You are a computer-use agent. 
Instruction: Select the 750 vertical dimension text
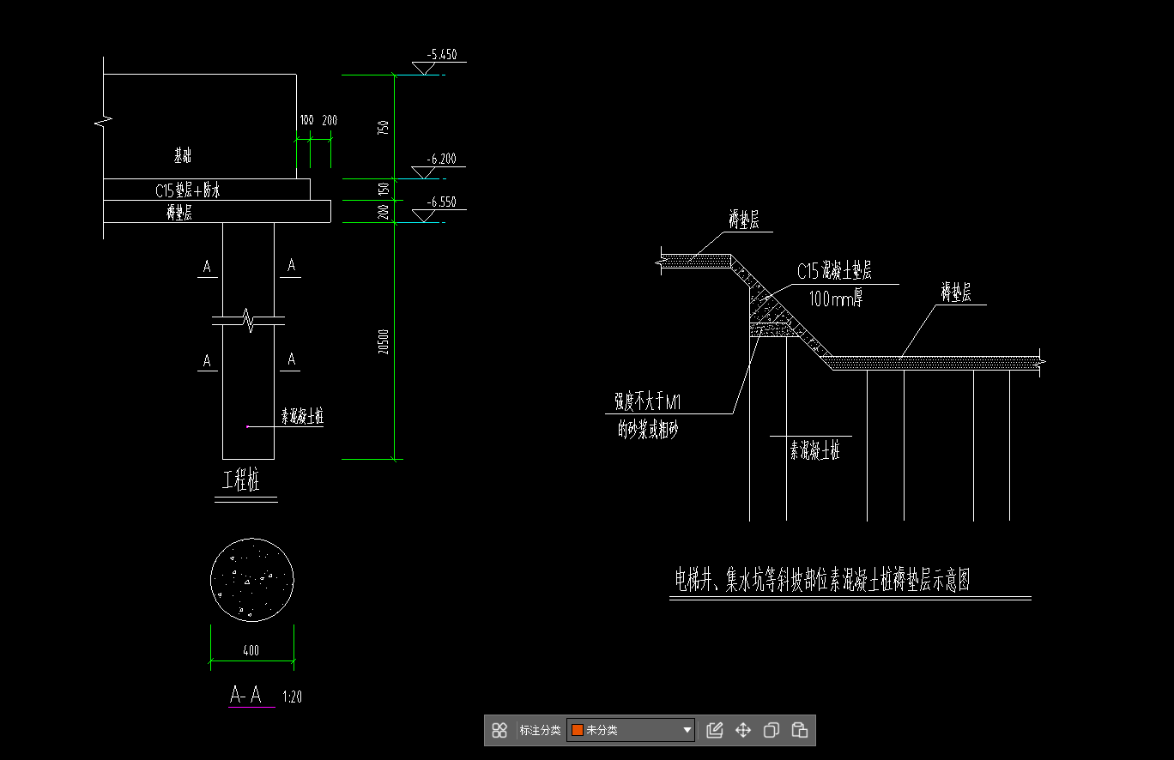coord(384,127)
